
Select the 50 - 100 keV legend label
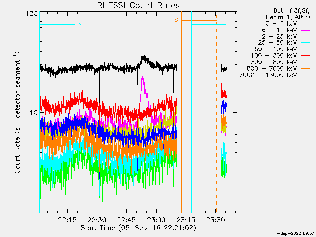[276, 49]
